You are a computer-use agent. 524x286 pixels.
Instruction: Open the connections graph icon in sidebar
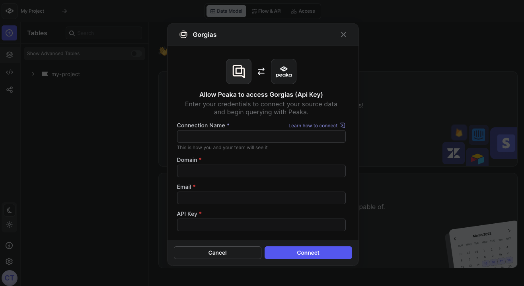(x=10, y=90)
